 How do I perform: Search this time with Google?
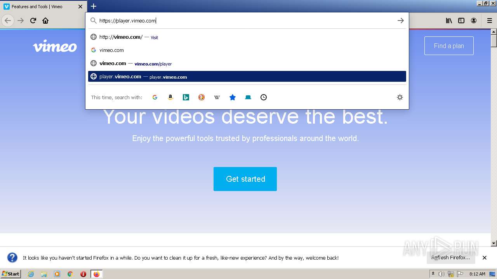(155, 97)
